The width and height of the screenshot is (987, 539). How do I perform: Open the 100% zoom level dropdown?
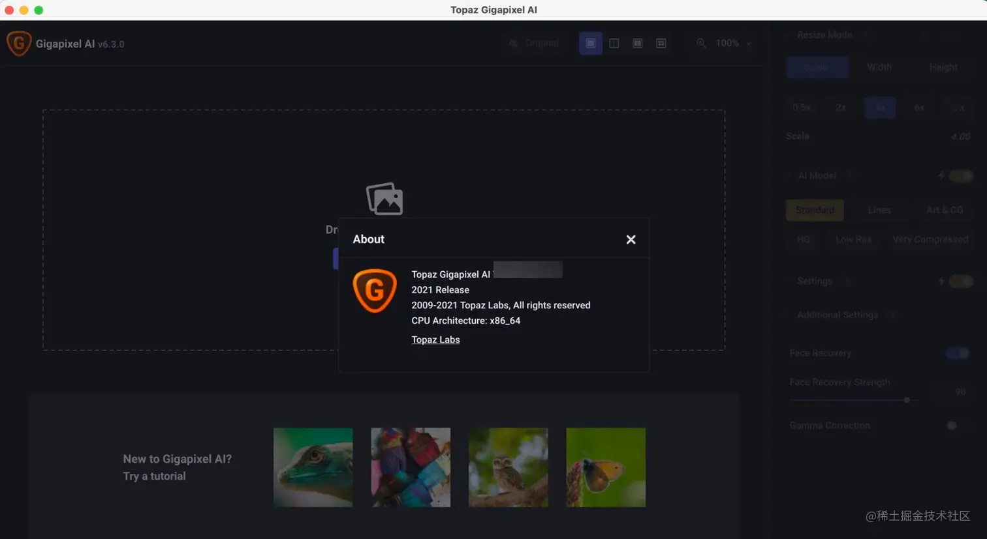coord(734,43)
